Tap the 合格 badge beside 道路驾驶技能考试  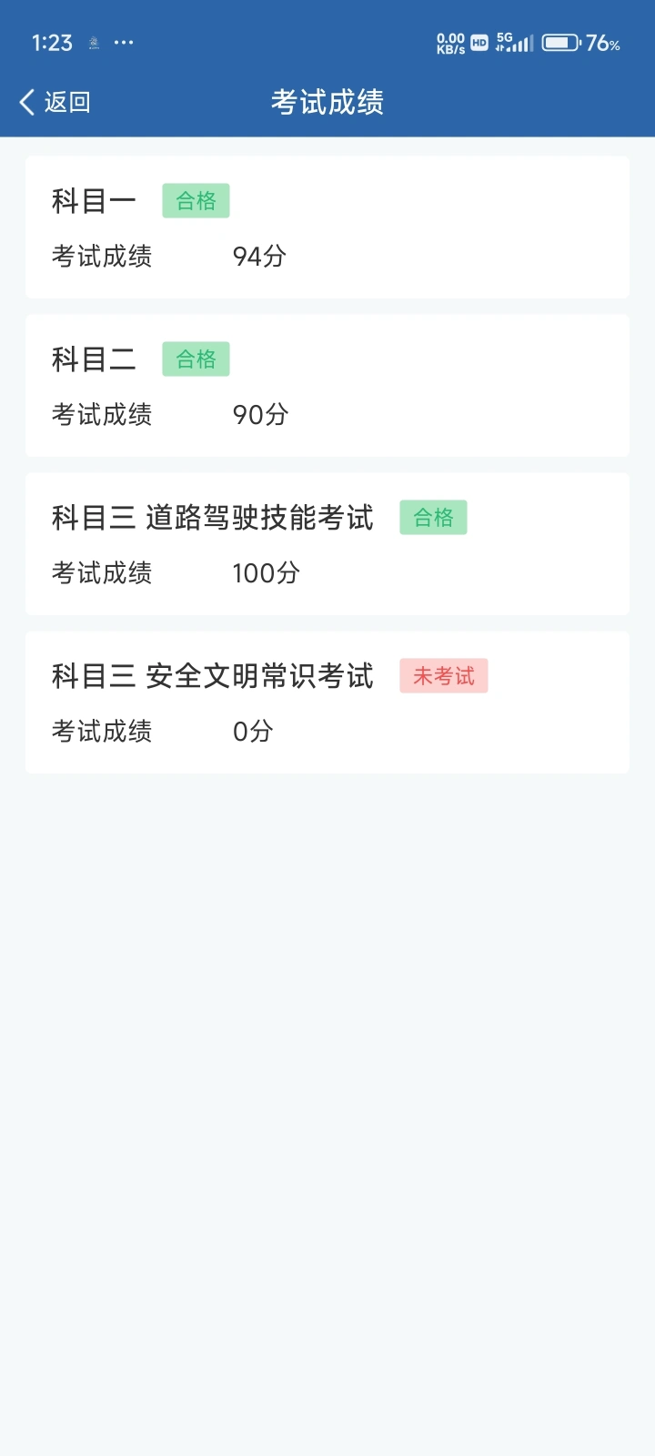pyautogui.click(x=433, y=518)
